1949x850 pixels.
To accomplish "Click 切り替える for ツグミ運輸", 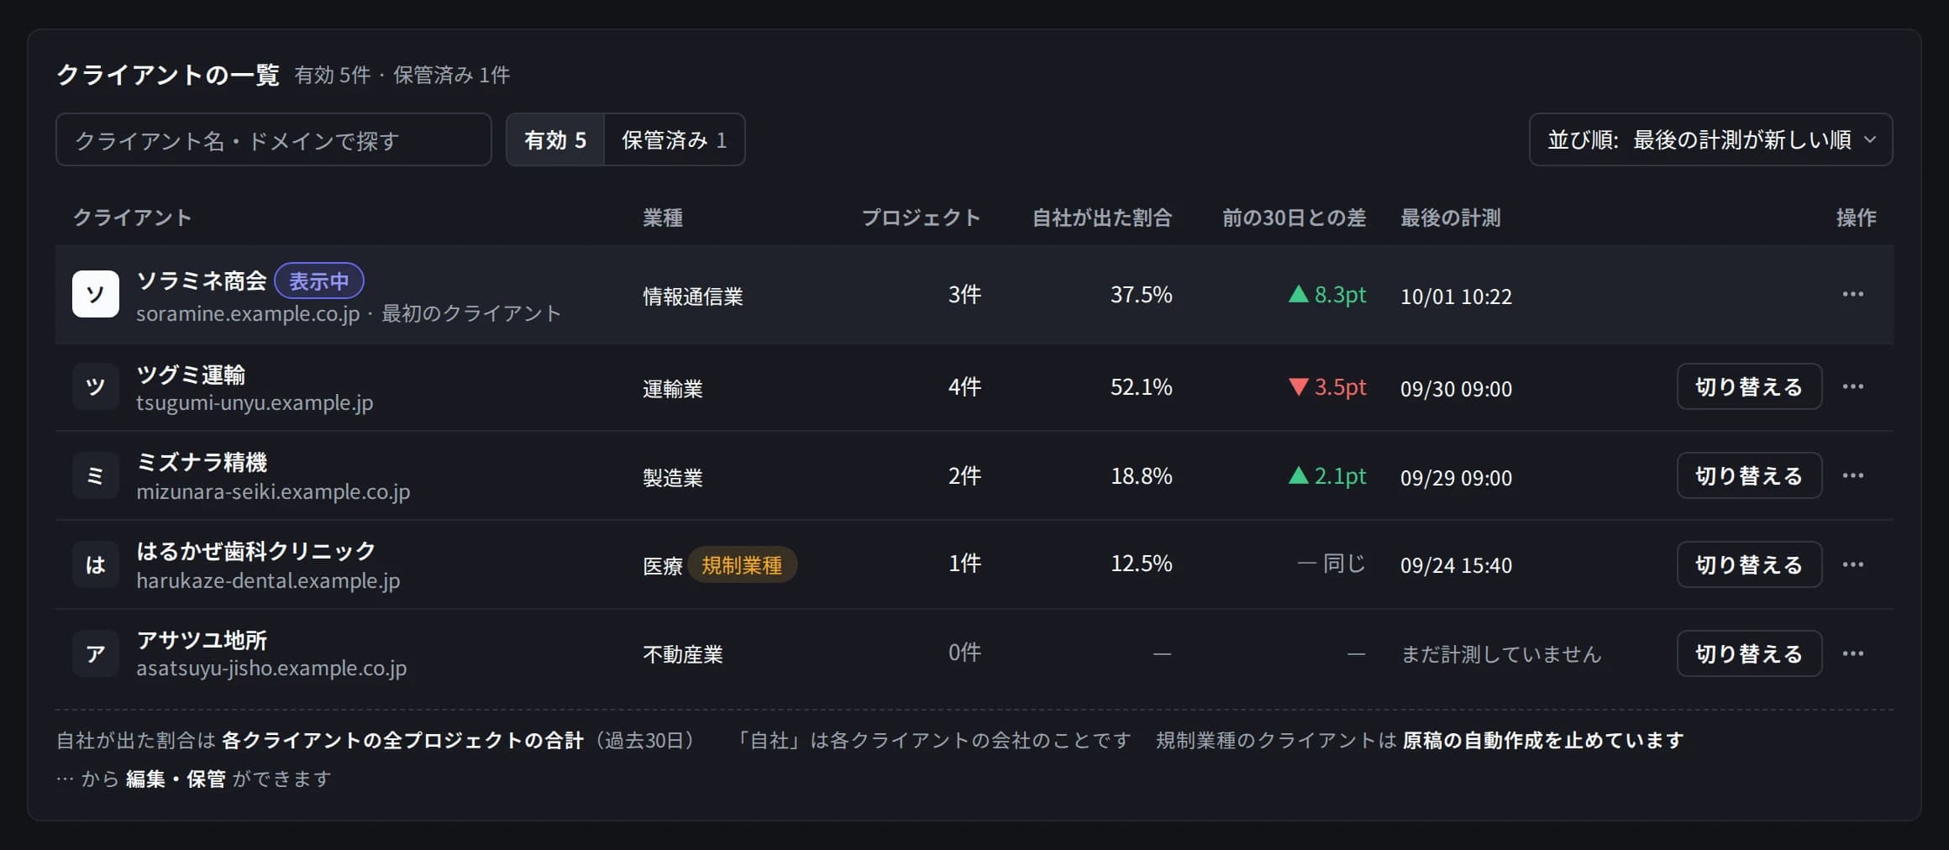I will 1749,386.
